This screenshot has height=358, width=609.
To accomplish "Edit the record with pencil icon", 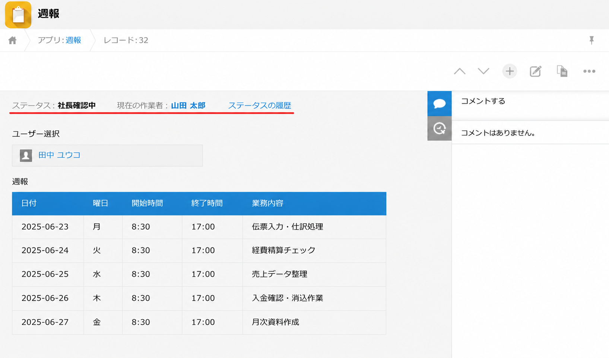I will click(x=536, y=71).
